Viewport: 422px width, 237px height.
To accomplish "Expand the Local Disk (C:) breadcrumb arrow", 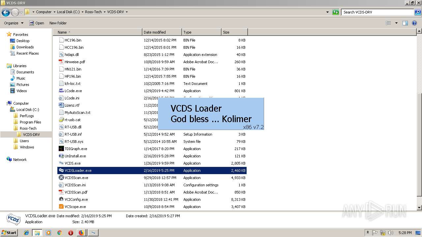I will [82, 12].
